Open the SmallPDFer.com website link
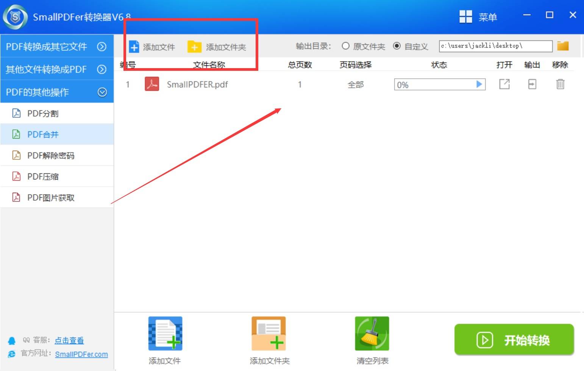 click(x=81, y=354)
